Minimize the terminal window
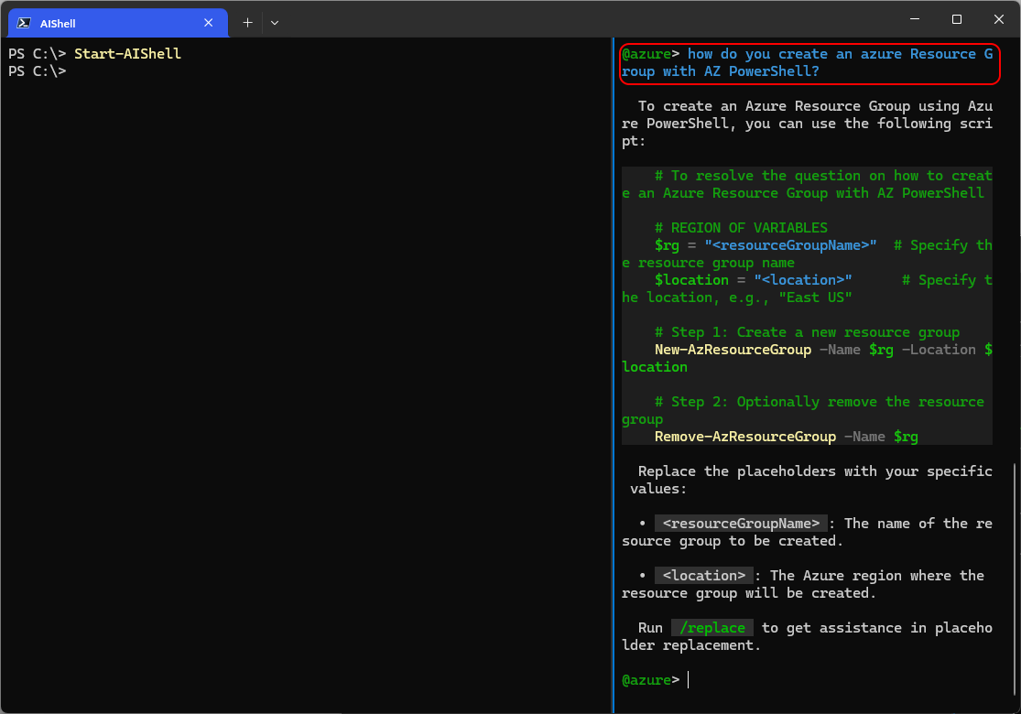Screen dimensions: 1021x714 click(x=915, y=19)
